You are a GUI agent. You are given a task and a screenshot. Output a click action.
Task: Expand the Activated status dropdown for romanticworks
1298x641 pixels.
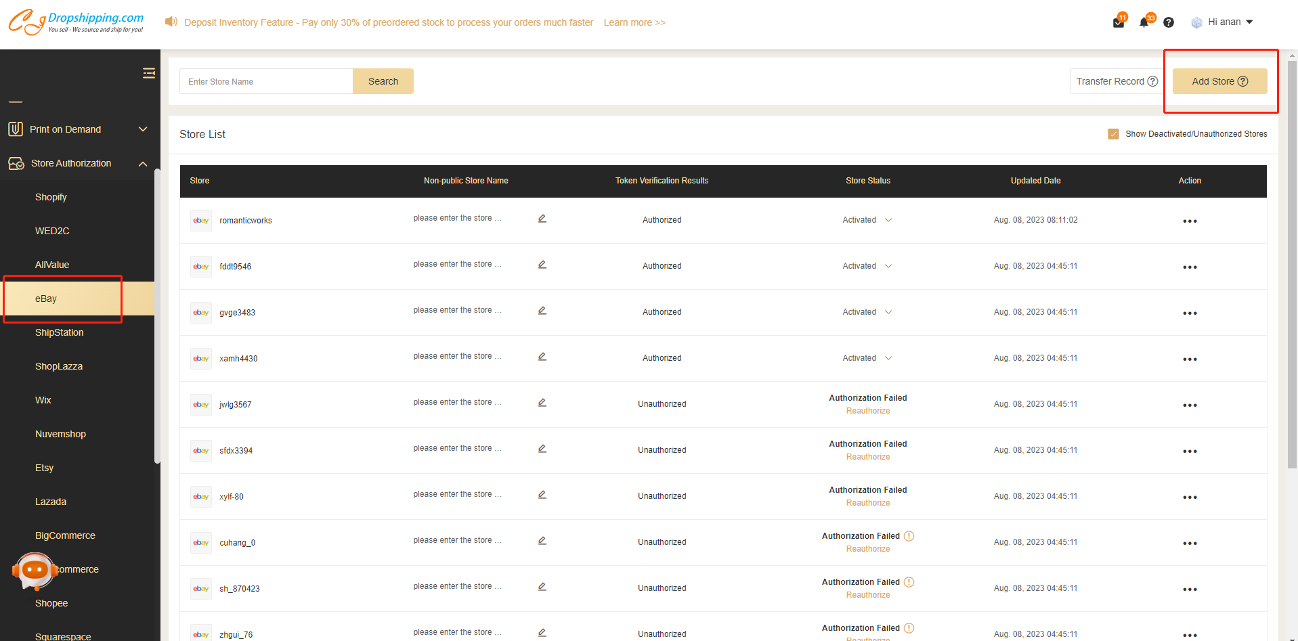888,220
